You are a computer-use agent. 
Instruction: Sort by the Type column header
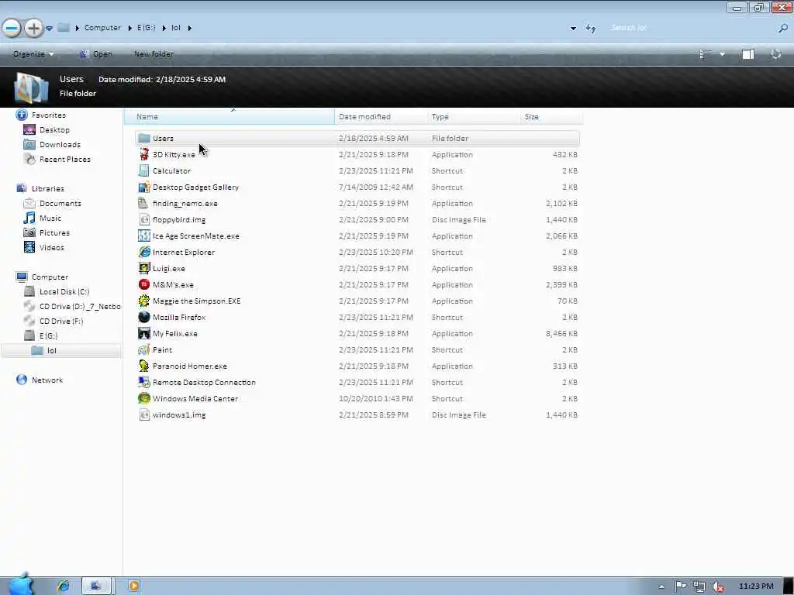474,116
